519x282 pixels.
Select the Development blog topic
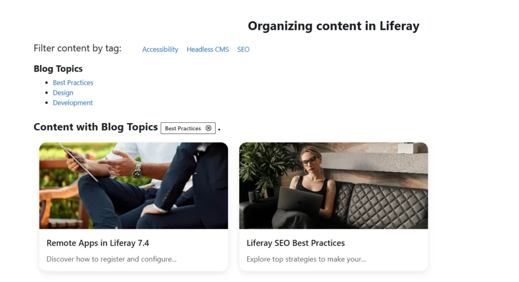72,102
